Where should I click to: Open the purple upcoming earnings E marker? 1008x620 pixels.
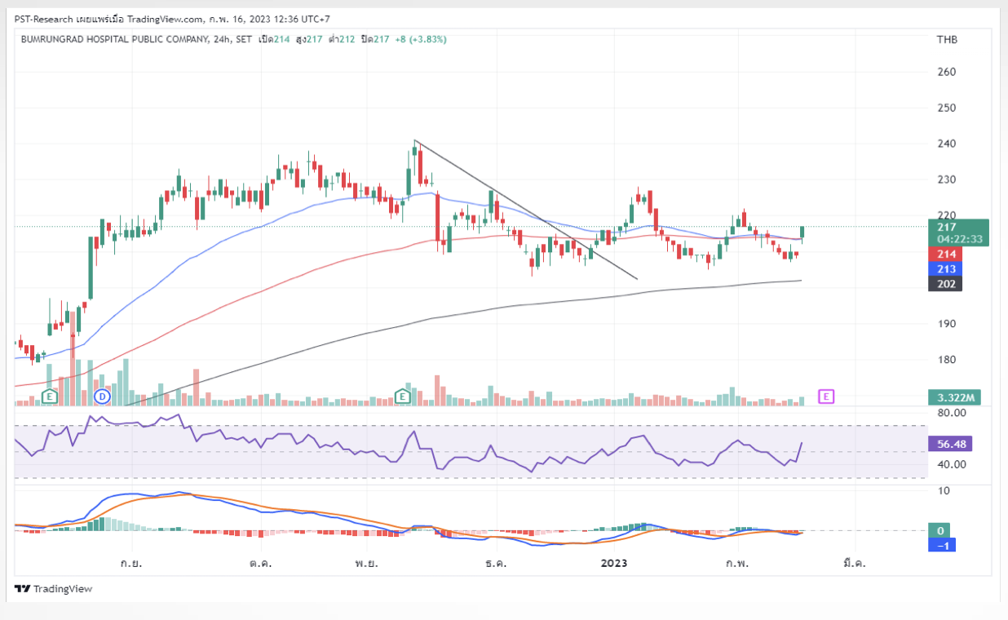[826, 396]
